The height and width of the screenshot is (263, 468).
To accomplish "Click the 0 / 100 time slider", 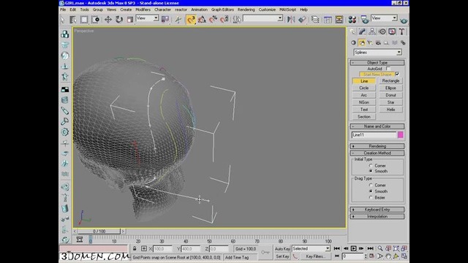I will point(99,232).
